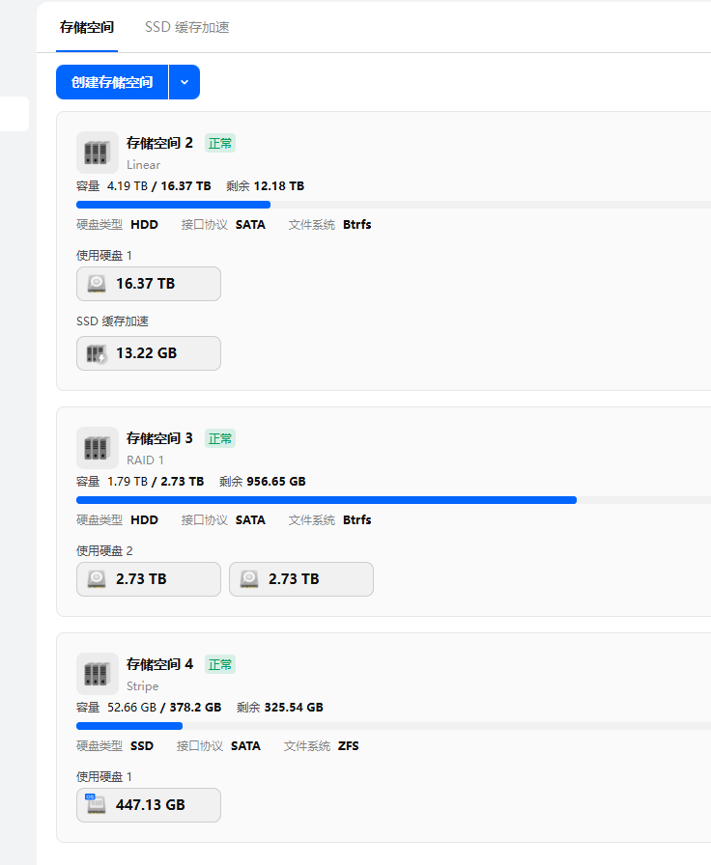Open the 13.22 GB SSD cache card
The width and height of the screenshot is (711, 865).
[x=149, y=353]
